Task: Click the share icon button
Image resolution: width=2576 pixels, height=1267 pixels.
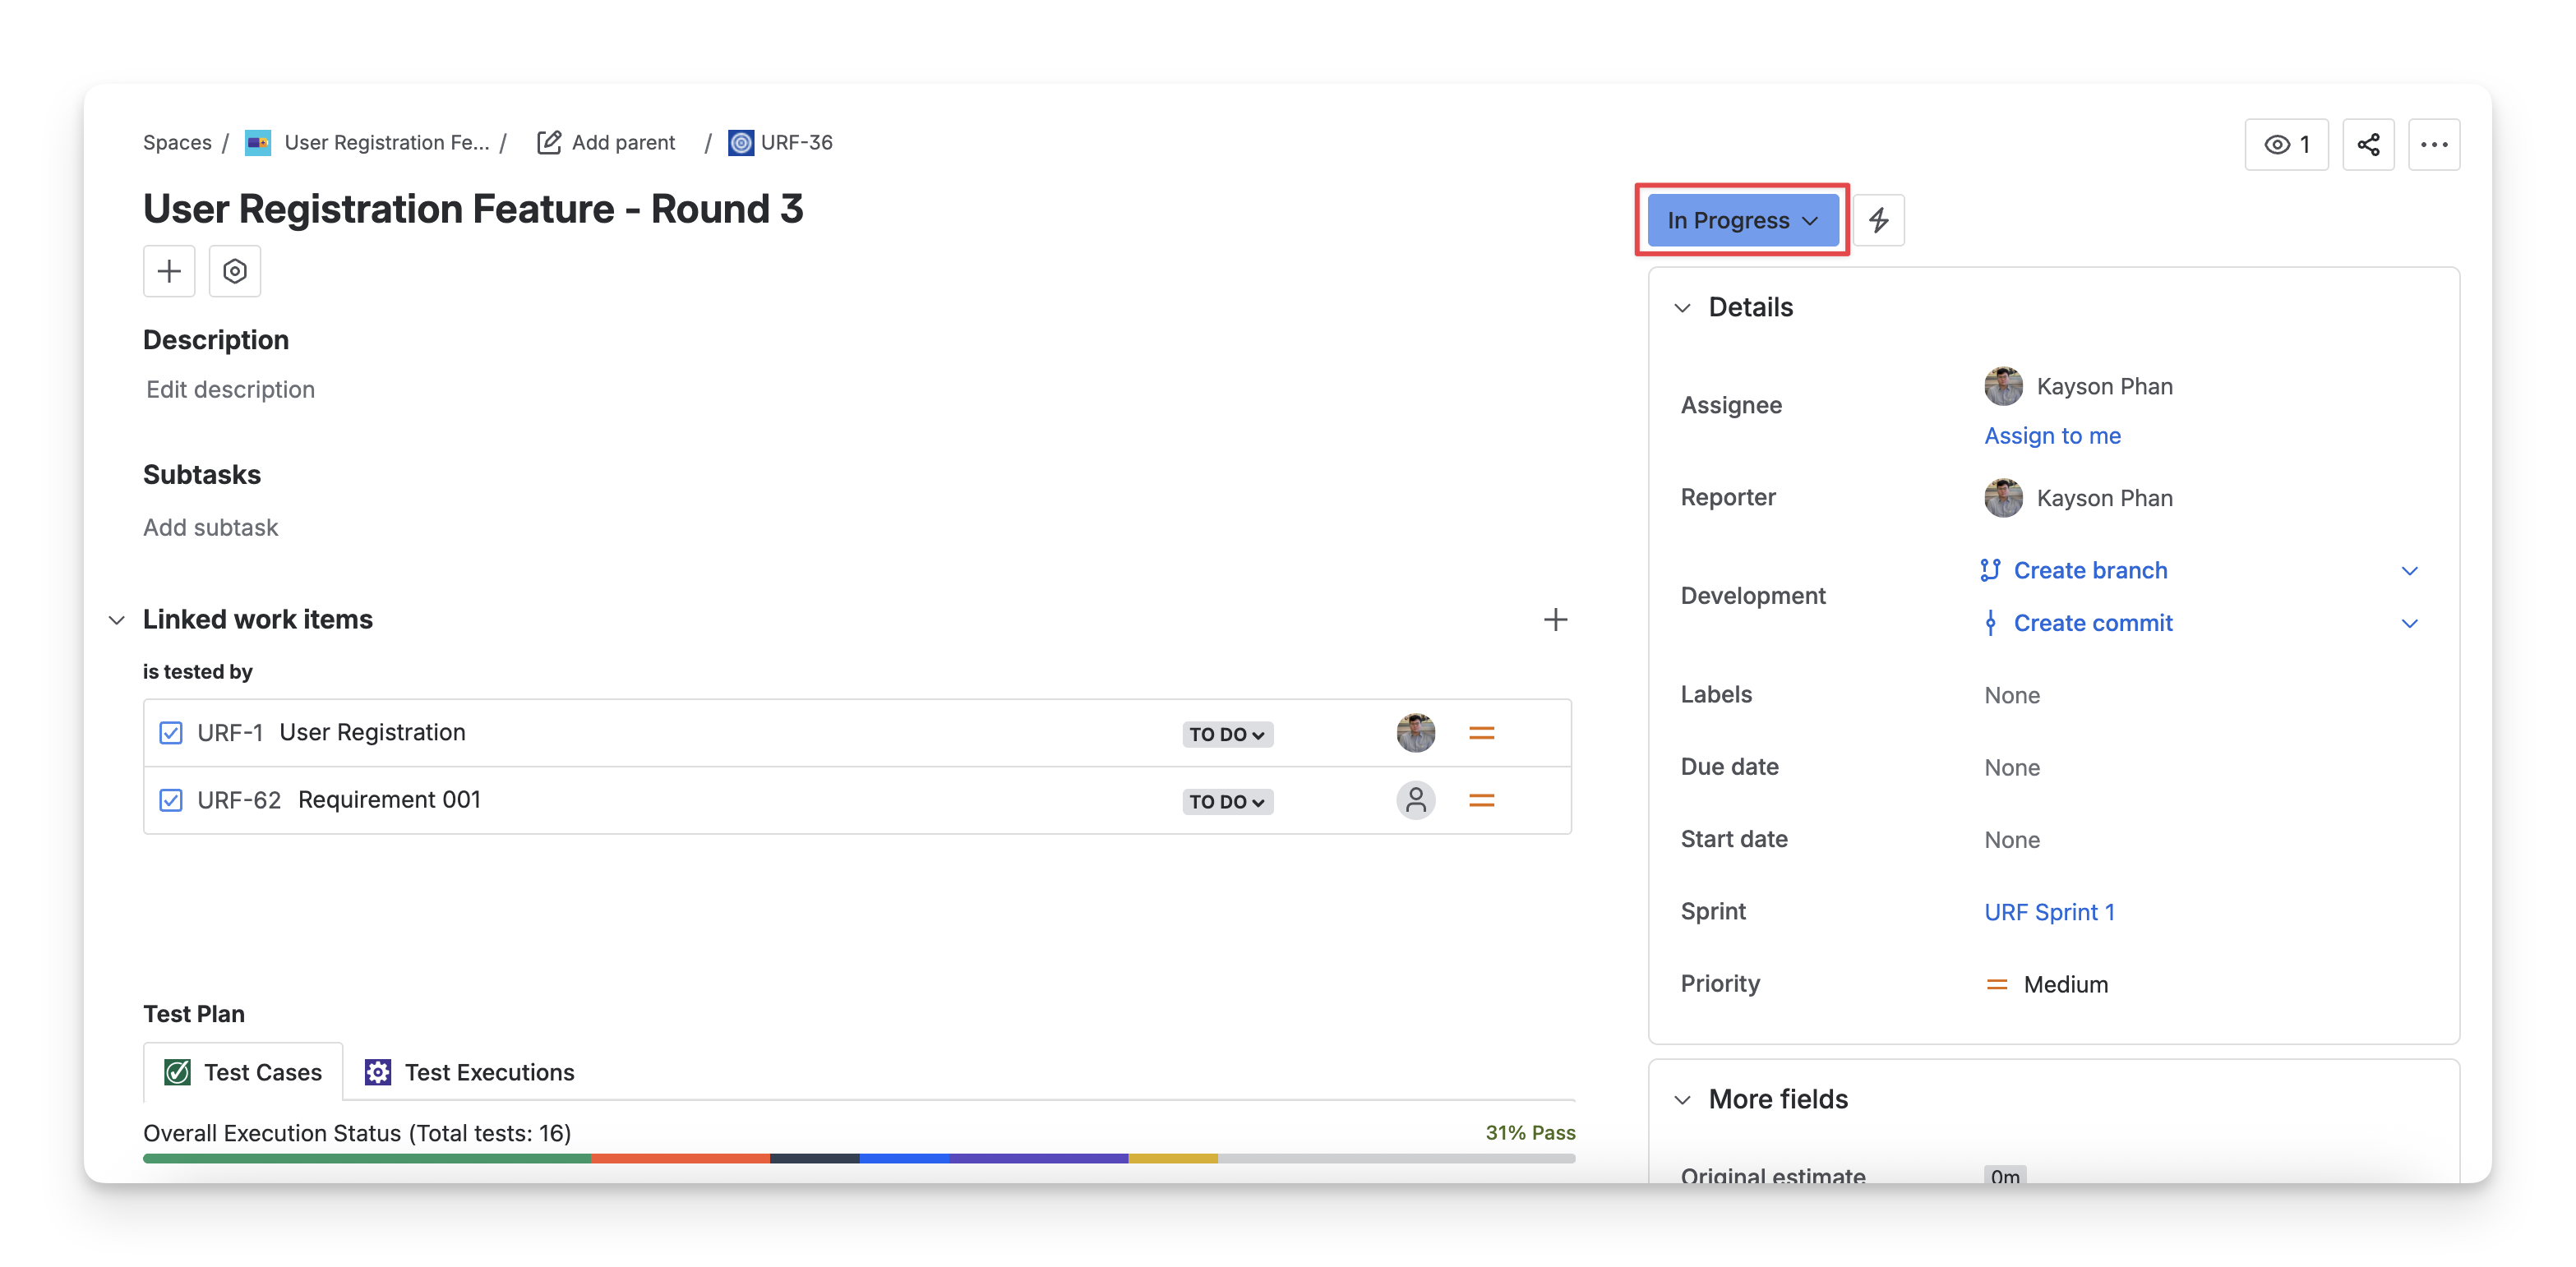Action: (2367, 144)
